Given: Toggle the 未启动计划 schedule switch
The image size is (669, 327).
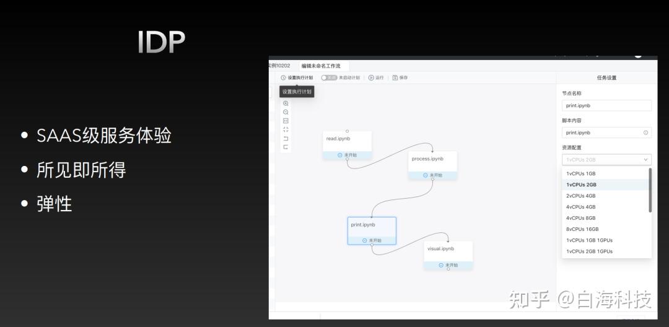Looking at the screenshot, I should pyautogui.click(x=329, y=77).
